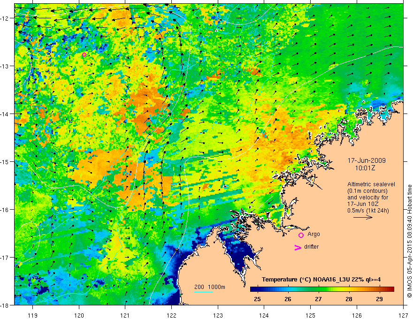Click the 125 longitude axis label

click(311, 315)
